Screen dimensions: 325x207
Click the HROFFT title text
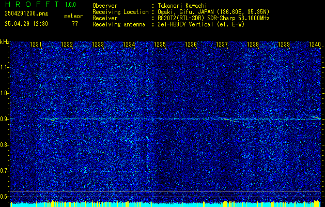[32, 4]
